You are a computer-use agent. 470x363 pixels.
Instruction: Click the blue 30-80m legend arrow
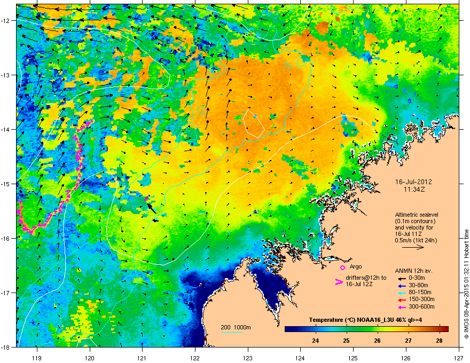(x=402, y=286)
